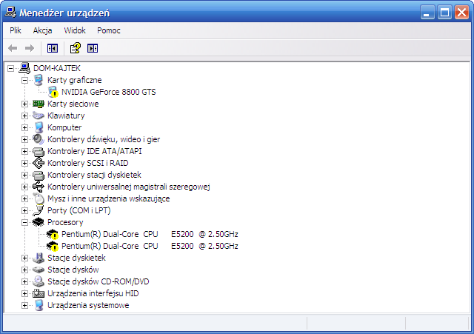Screen dimensions: 474x334
Task: Click the Forward arrow toolbar button
Action: [x=30, y=48]
